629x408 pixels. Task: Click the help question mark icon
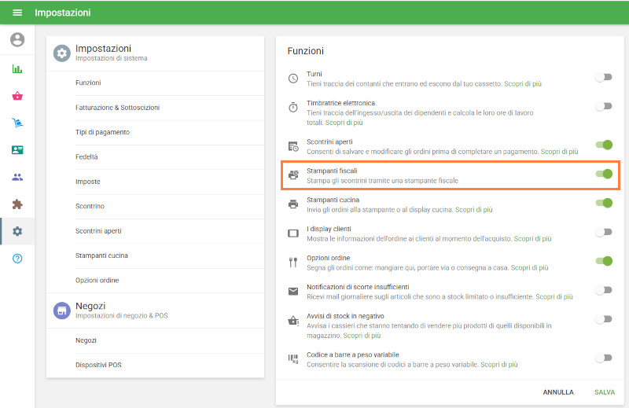17,259
